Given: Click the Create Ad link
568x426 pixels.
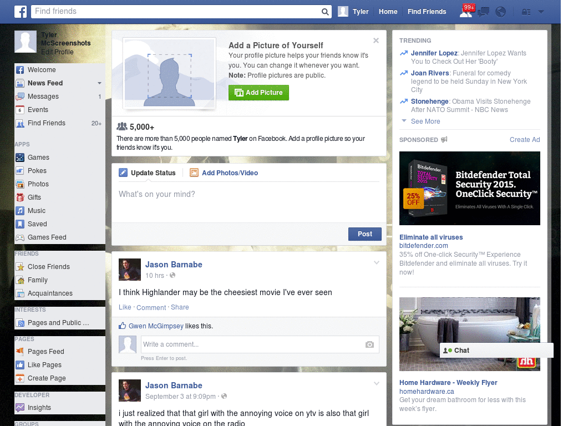Looking at the screenshot, I should (525, 140).
